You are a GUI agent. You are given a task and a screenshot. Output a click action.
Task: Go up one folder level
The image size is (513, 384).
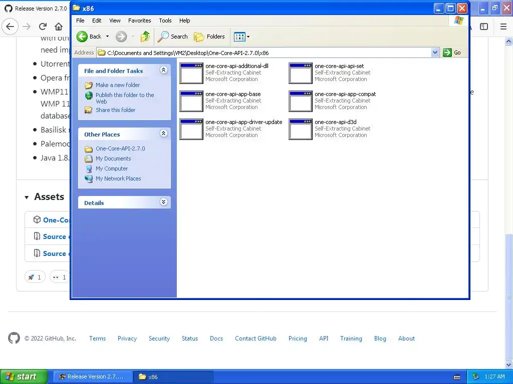[145, 36]
